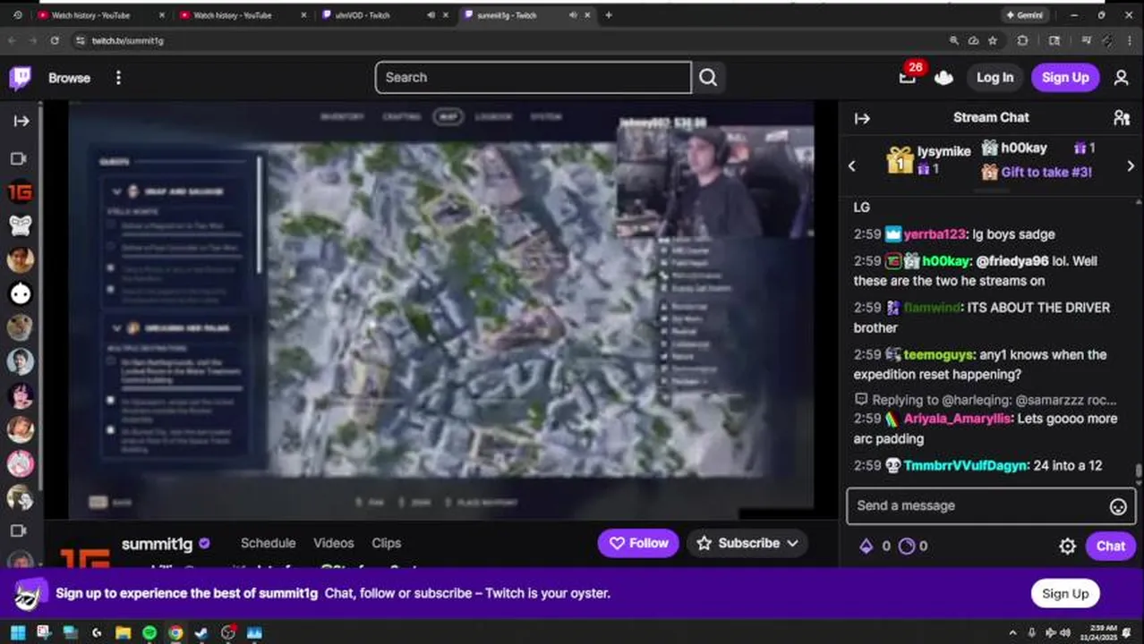This screenshot has width=1144, height=644.
Task: Reload the page
Action: coord(55,40)
